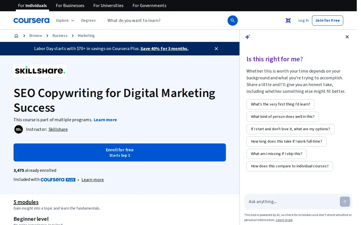
Task: Click the round Skillshare instructor avatar
Action: pos(19,129)
